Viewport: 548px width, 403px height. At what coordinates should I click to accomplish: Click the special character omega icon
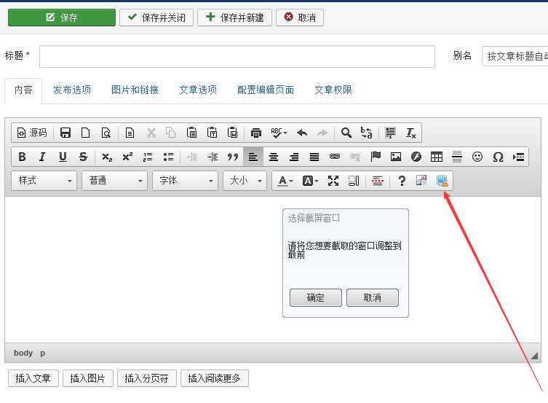pos(498,157)
